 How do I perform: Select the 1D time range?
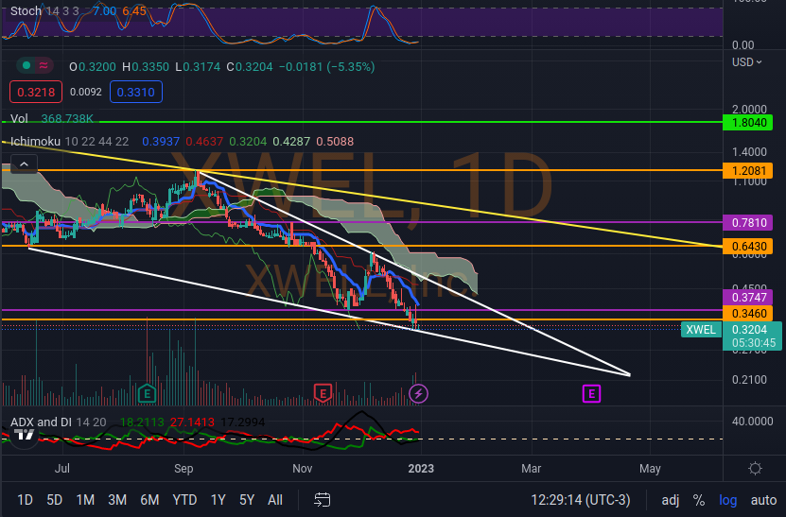[x=25, y=499]
